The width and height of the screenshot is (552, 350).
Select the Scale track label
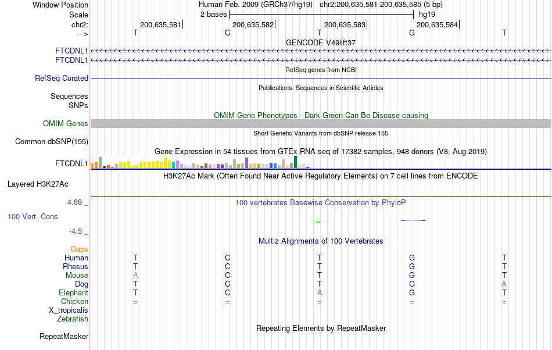(78, 15)
